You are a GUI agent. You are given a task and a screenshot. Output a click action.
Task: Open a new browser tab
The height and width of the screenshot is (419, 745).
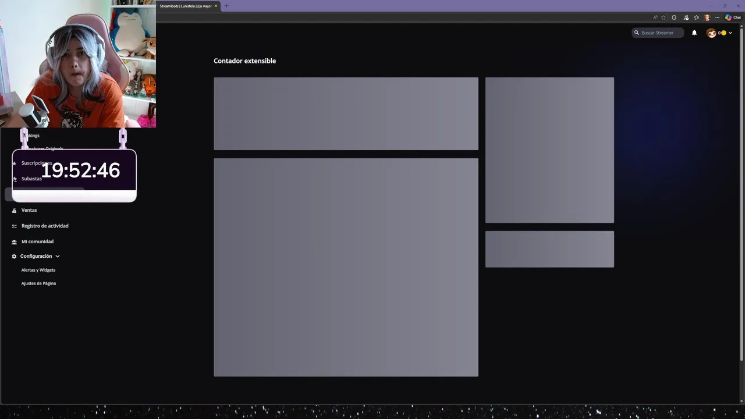[226, 6]
